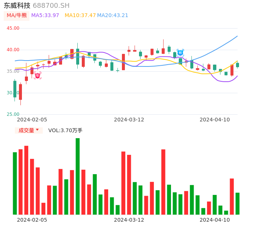Click the MA10:37.47 orange legend label
Viewport: 255px width, 225px height.
coord(80,16)
